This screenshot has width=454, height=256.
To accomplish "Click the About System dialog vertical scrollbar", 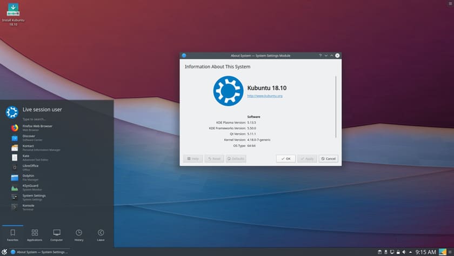I will [x=336, y=105].
